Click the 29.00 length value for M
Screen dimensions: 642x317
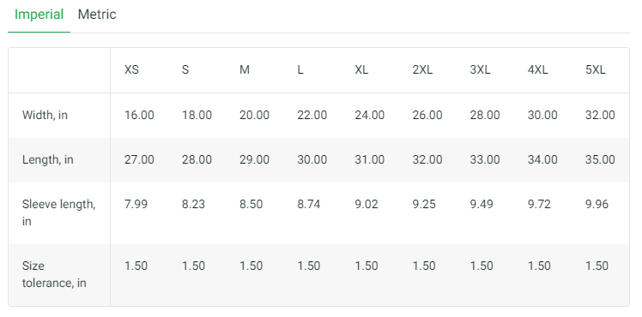tap(254, 159)
